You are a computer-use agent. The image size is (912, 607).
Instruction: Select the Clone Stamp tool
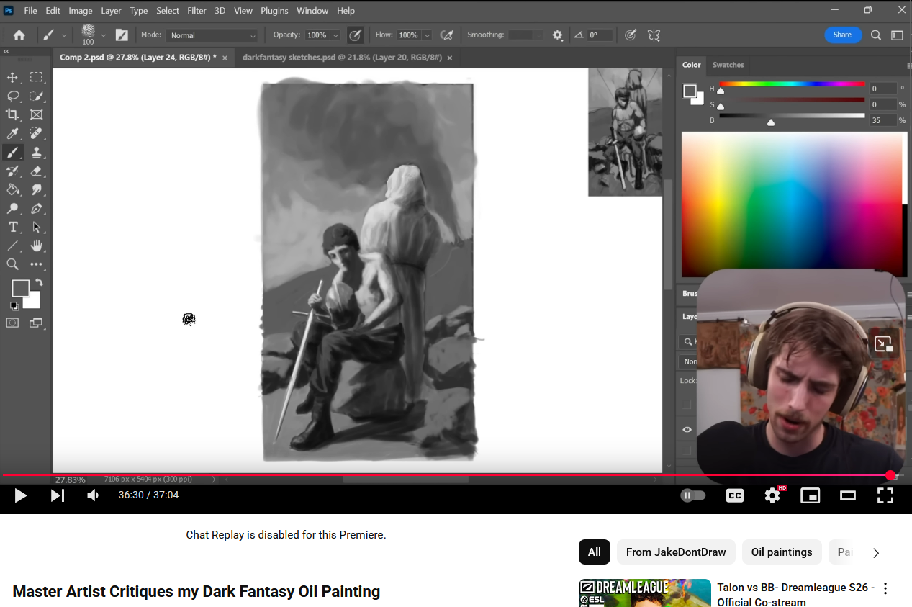(x=37, y=152)
